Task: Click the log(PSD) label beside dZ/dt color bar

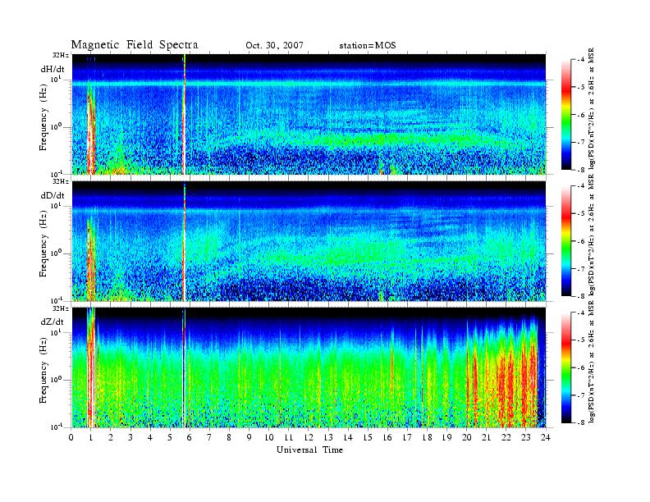Action: [x=592, y=363]
